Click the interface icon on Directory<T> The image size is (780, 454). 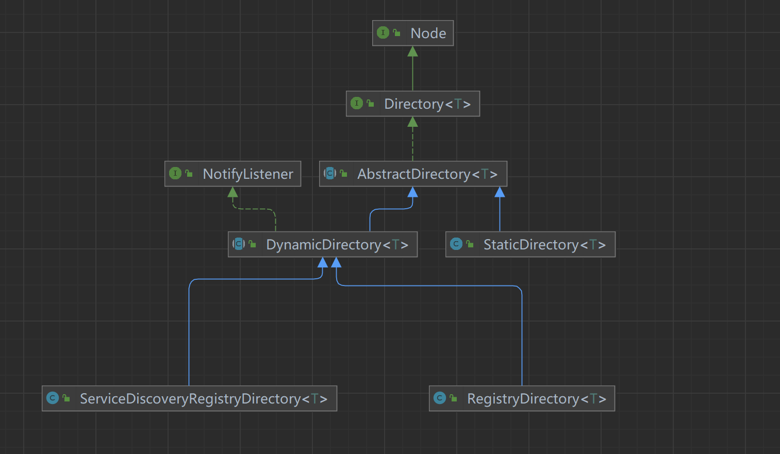(357, 103)
